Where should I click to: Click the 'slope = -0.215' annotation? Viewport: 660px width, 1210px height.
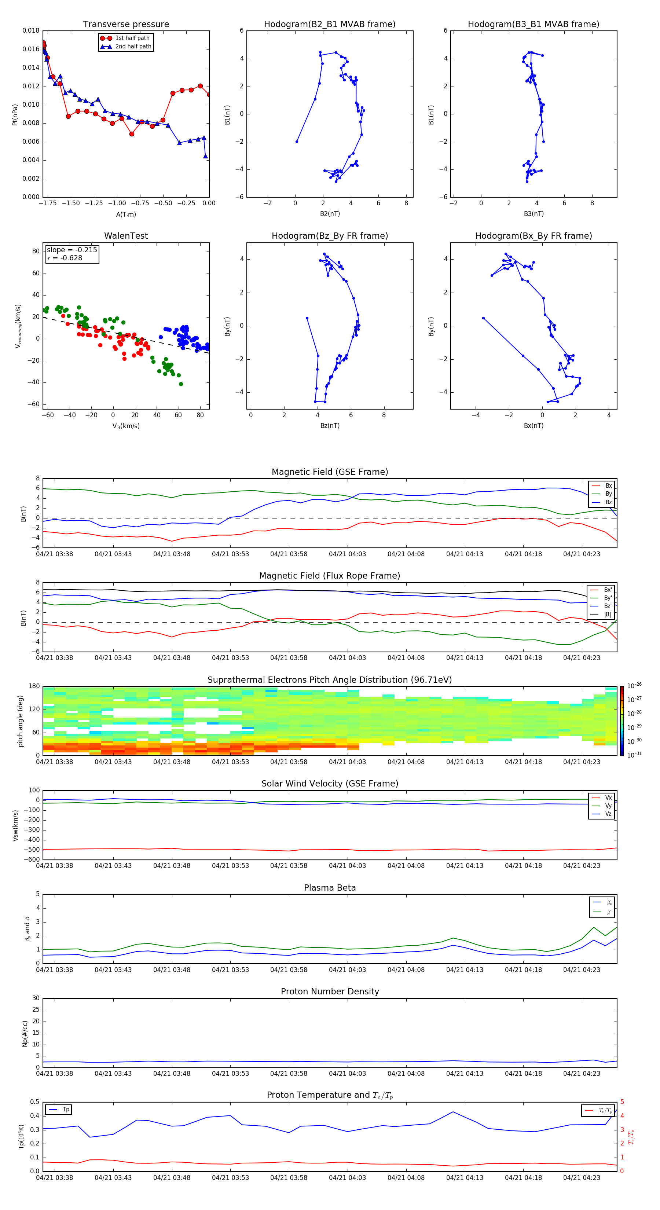tap(72, 250)
